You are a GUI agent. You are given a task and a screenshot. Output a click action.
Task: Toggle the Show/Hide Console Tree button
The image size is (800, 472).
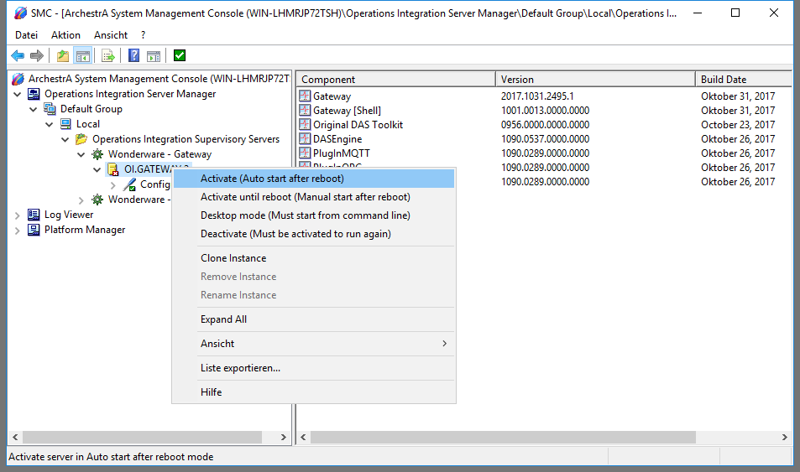tap(82, 56)
